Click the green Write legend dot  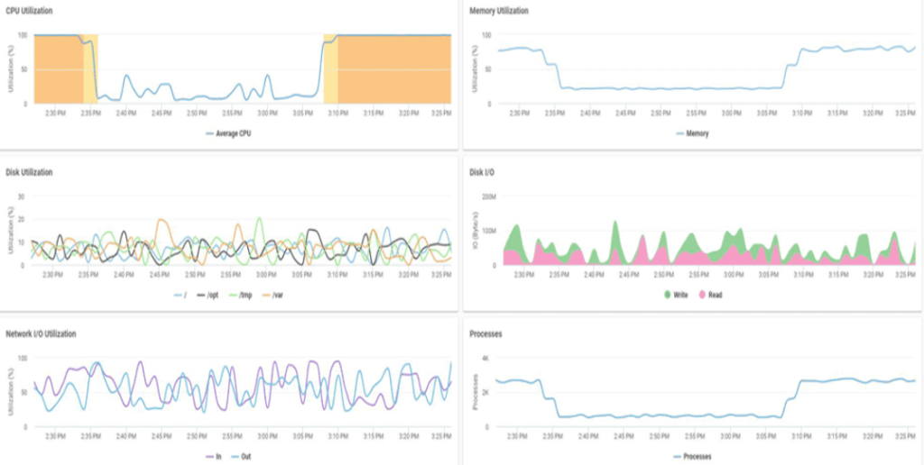[668, 295]
